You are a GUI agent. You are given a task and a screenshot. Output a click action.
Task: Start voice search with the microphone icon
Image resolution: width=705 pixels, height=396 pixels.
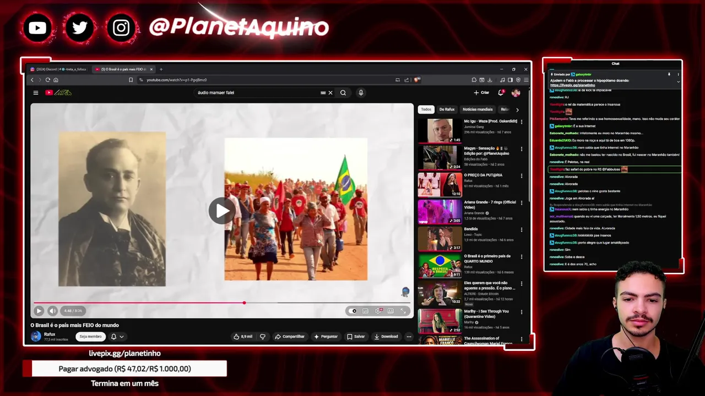click(x=361, y=92)
